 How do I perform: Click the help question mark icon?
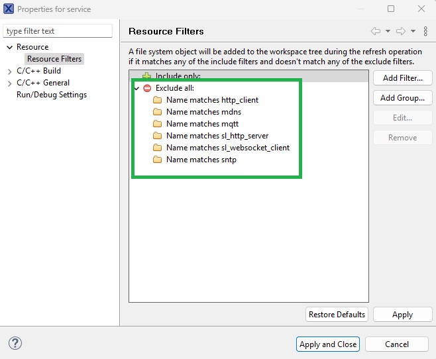click(15, 344)
